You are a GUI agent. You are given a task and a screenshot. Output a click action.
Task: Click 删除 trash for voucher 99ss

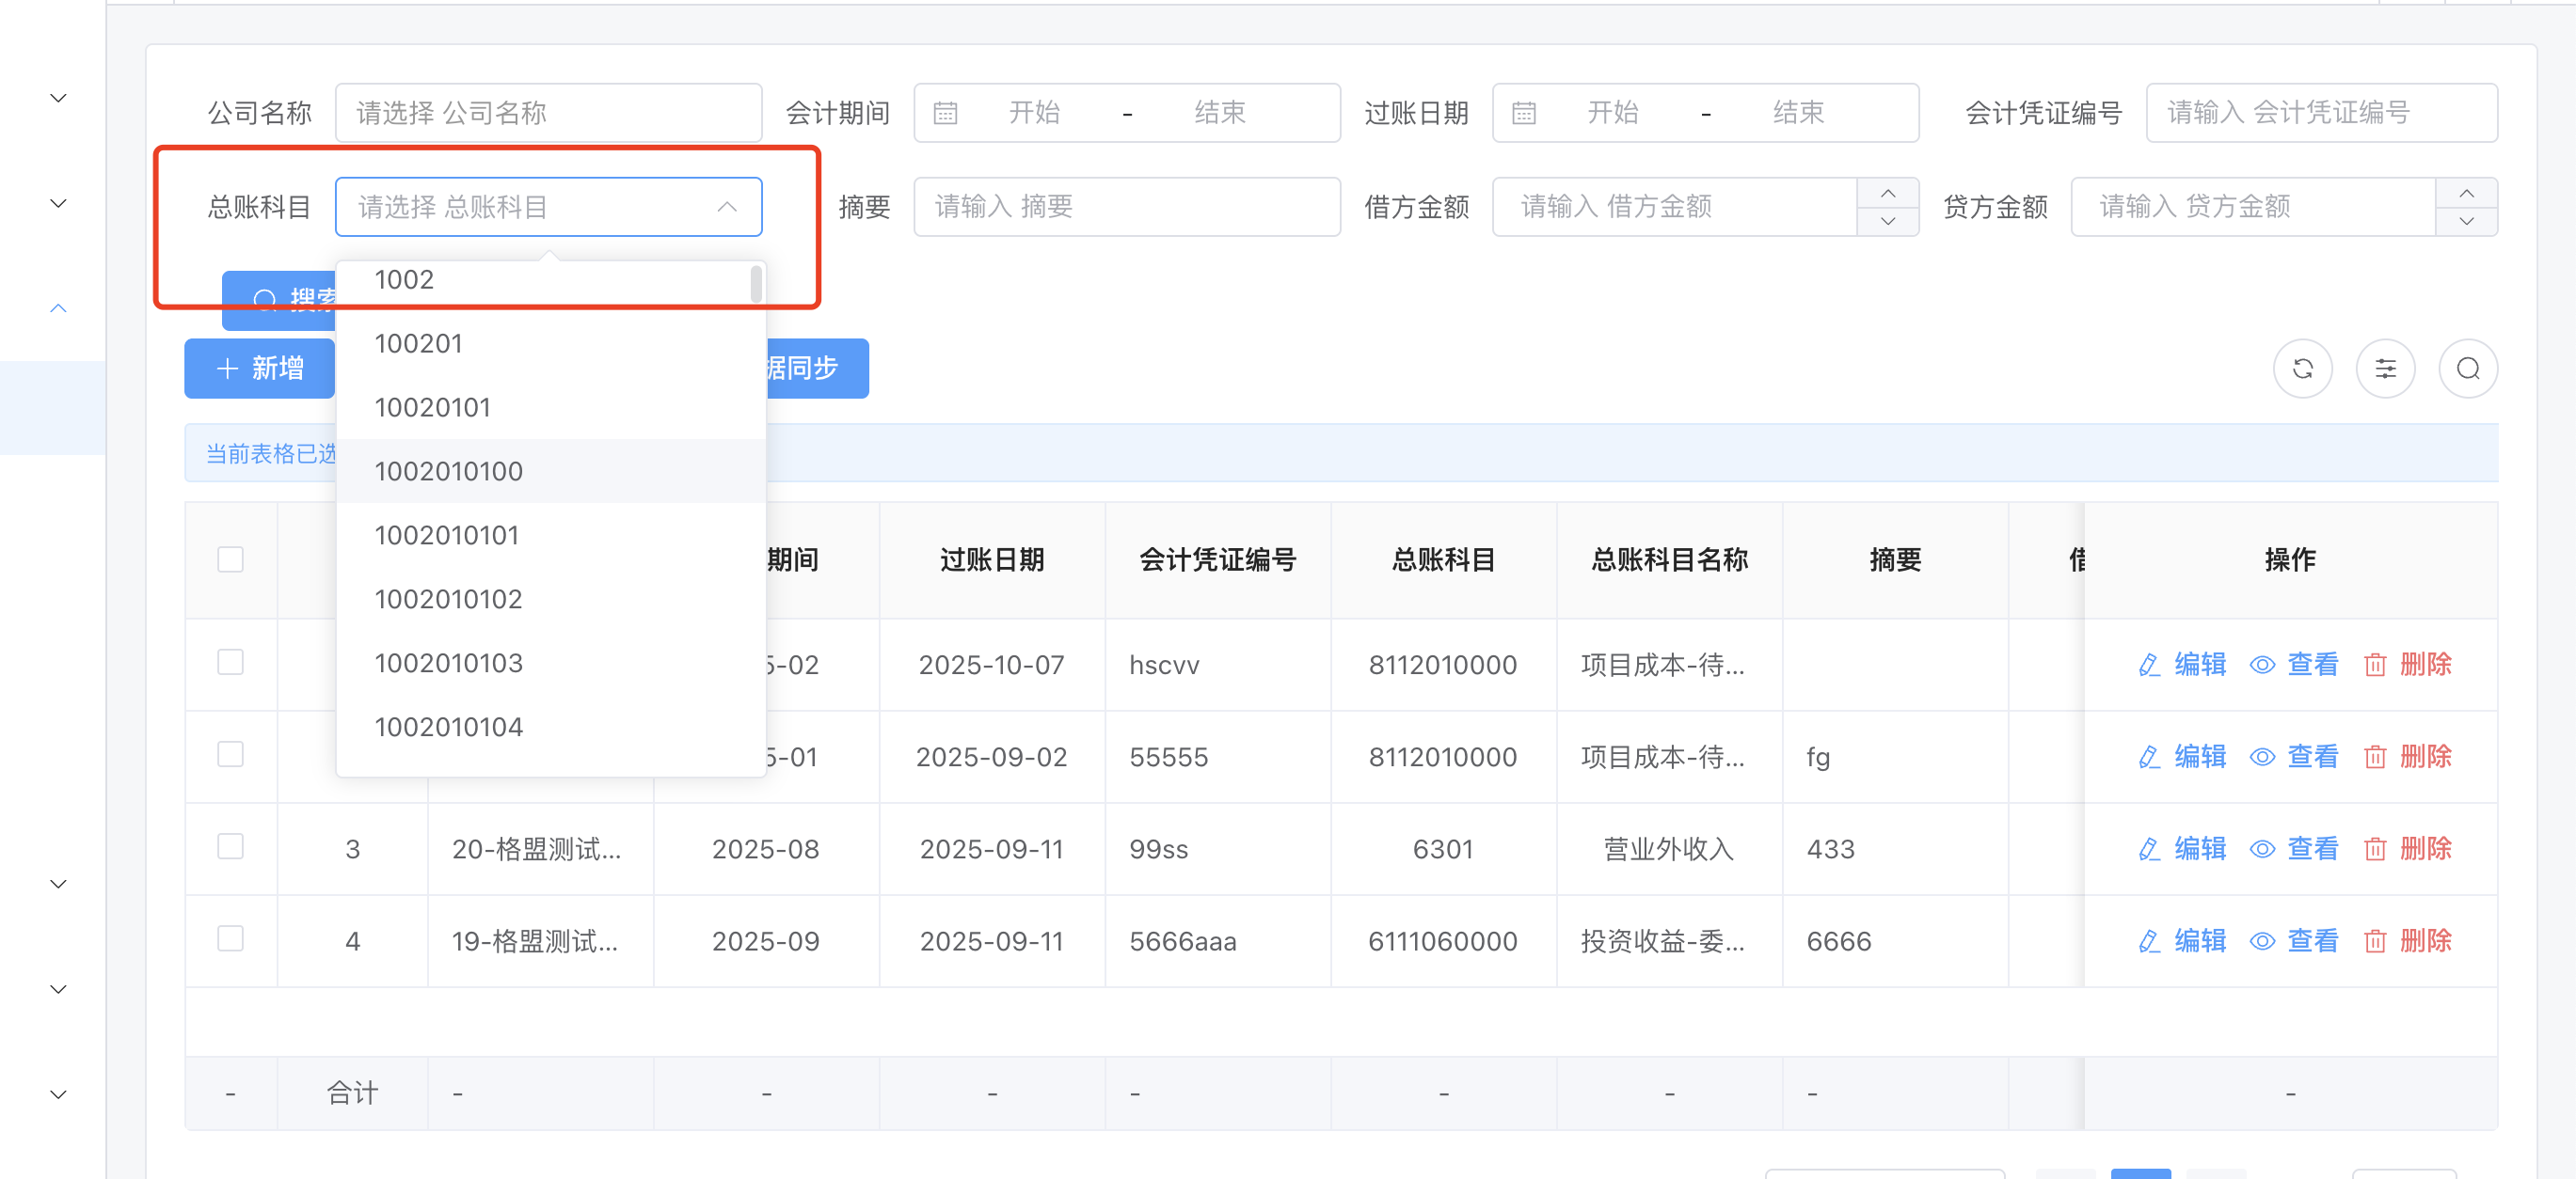(2374, 849)
